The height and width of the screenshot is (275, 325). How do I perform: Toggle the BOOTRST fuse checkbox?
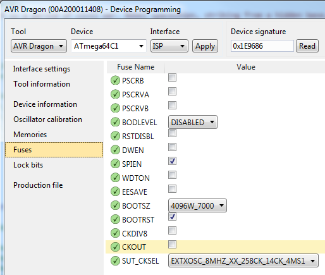(x=172, y=217)
